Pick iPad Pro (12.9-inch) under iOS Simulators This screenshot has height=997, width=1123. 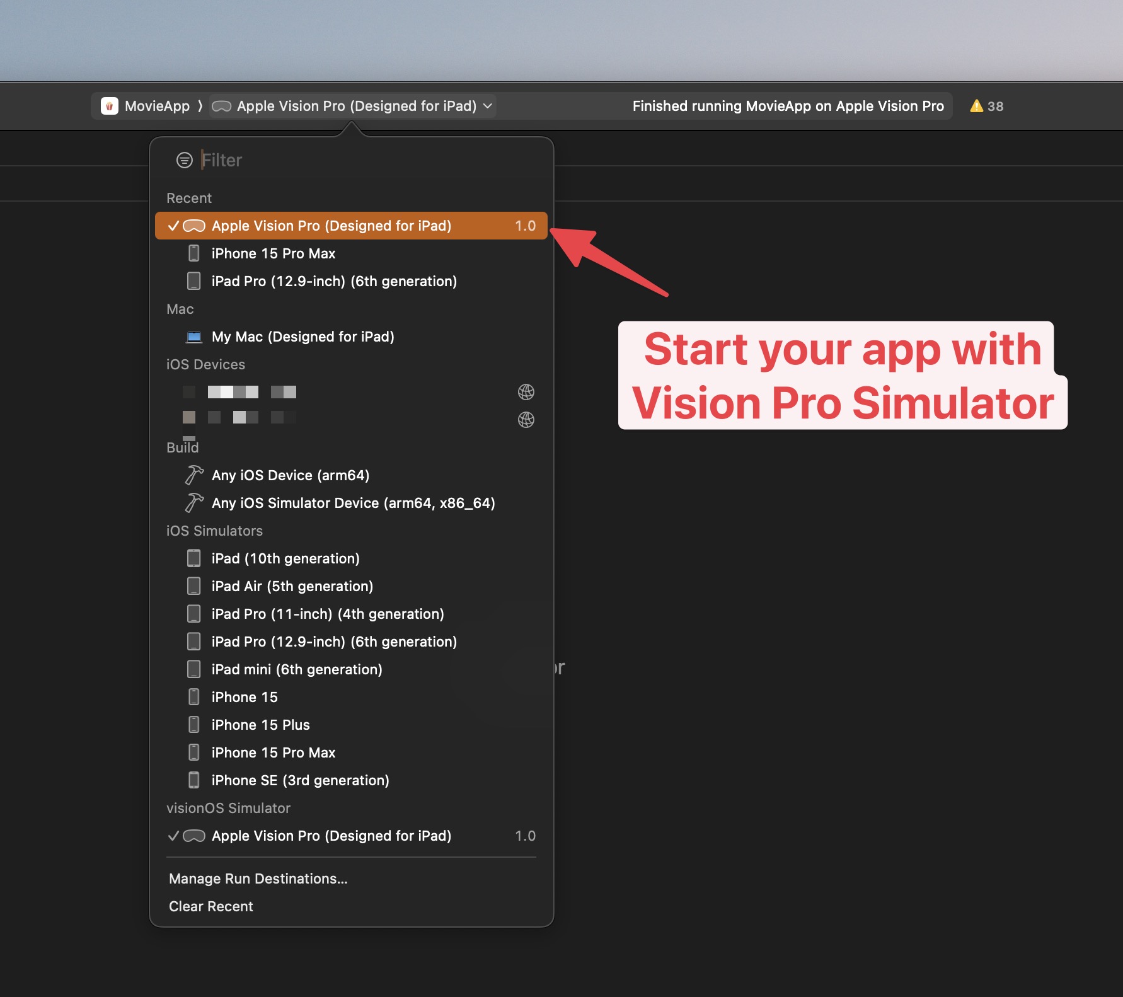click(x=351, y=642)
